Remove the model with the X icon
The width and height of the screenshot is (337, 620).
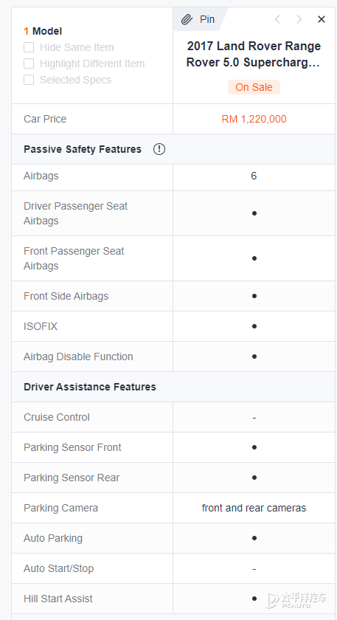coord(322,19)
